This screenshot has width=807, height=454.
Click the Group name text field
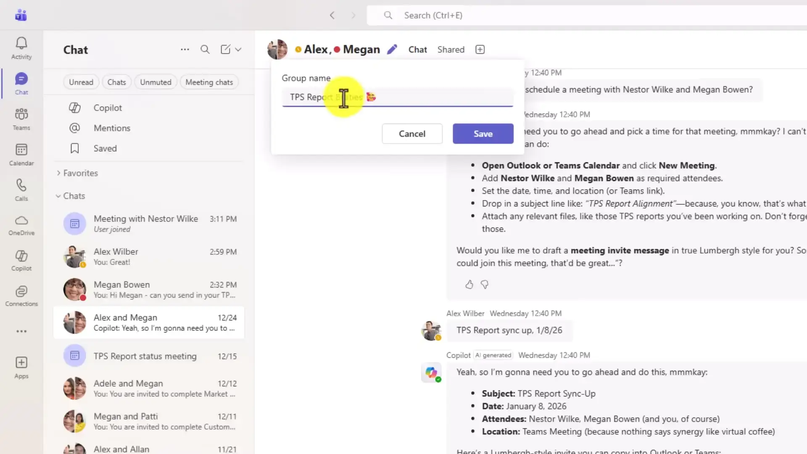398,97
